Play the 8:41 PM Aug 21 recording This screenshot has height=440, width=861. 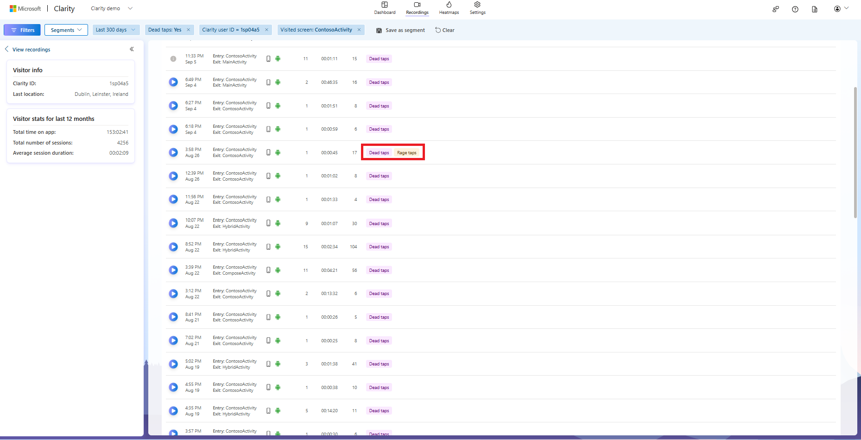[173, 317]
